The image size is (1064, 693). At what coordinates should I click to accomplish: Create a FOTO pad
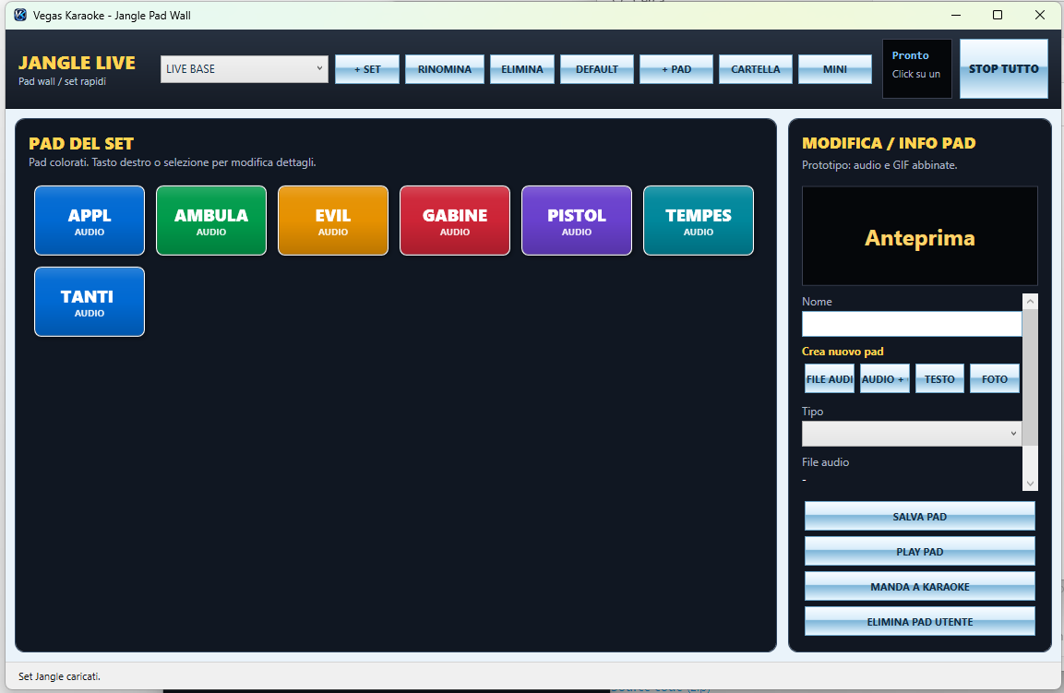click(x=994, y=378)
